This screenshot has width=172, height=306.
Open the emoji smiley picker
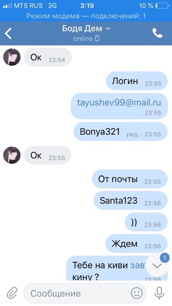click(136, 293)
